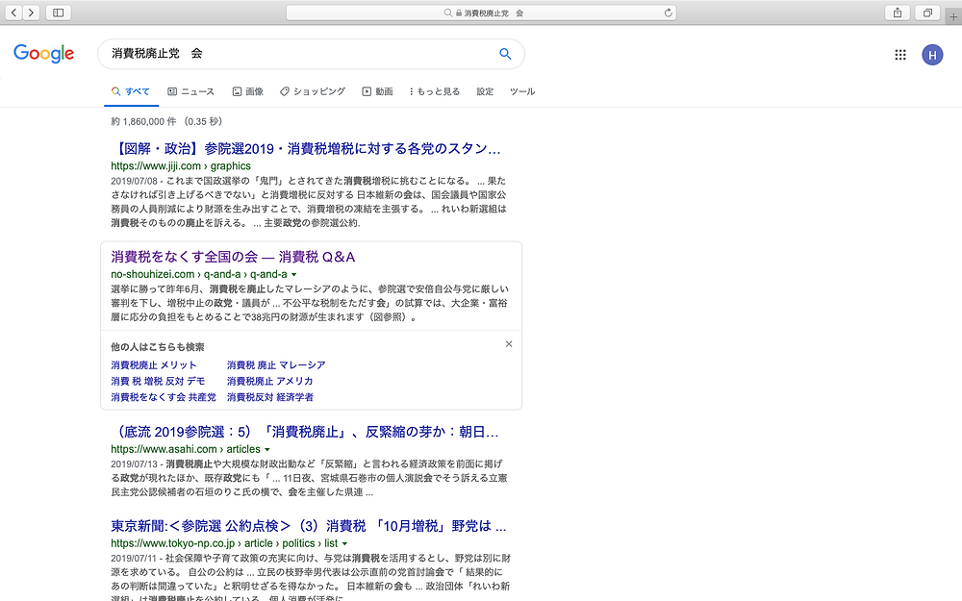Show all tabs overview in Safari
Screen dimensions: 962x601
point(927,13)
